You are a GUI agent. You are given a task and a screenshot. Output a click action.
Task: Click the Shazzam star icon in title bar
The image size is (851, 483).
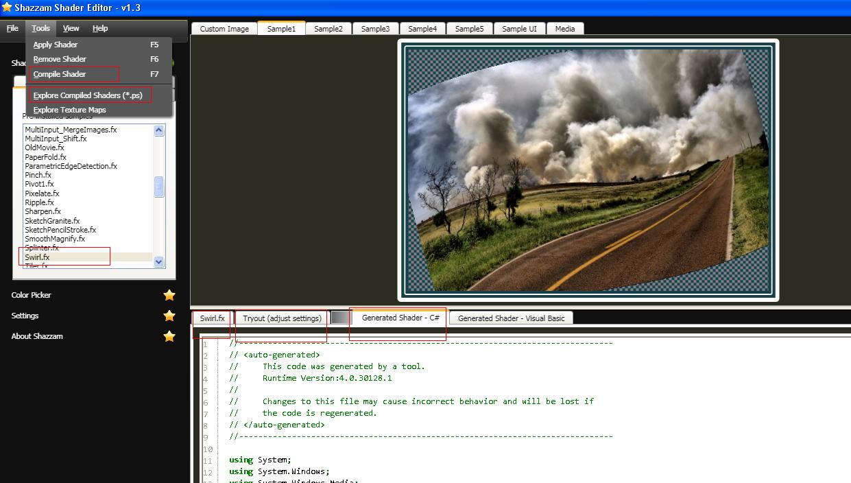pyautogui.click(x=7, y=8)
